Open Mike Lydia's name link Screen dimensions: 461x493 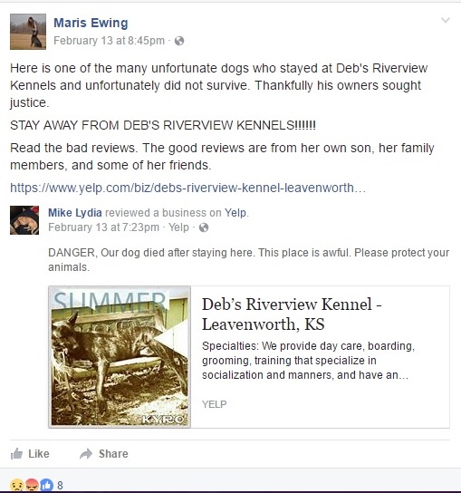[75, 213]
